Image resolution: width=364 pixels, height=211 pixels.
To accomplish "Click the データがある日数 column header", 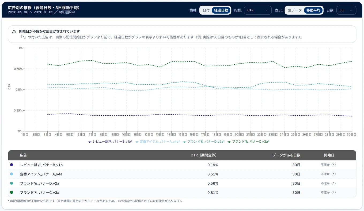I will (x=286, y=155).
